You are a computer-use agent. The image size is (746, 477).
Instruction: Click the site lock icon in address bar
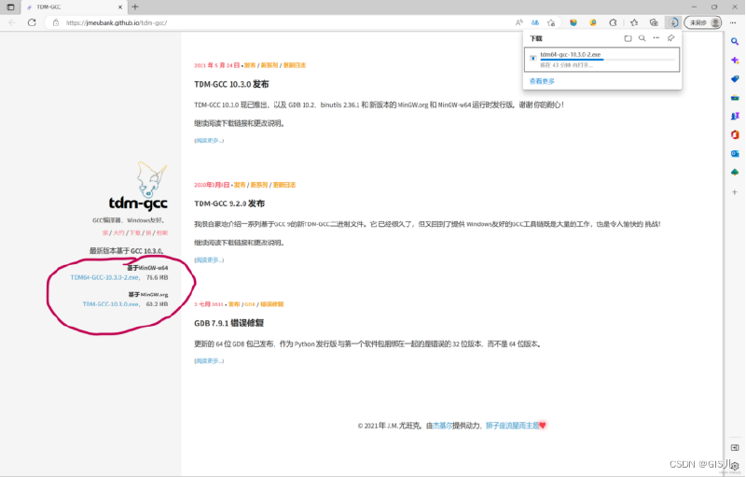[56, 22]
